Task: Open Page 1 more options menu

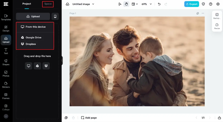Action: tap(203, 13)
